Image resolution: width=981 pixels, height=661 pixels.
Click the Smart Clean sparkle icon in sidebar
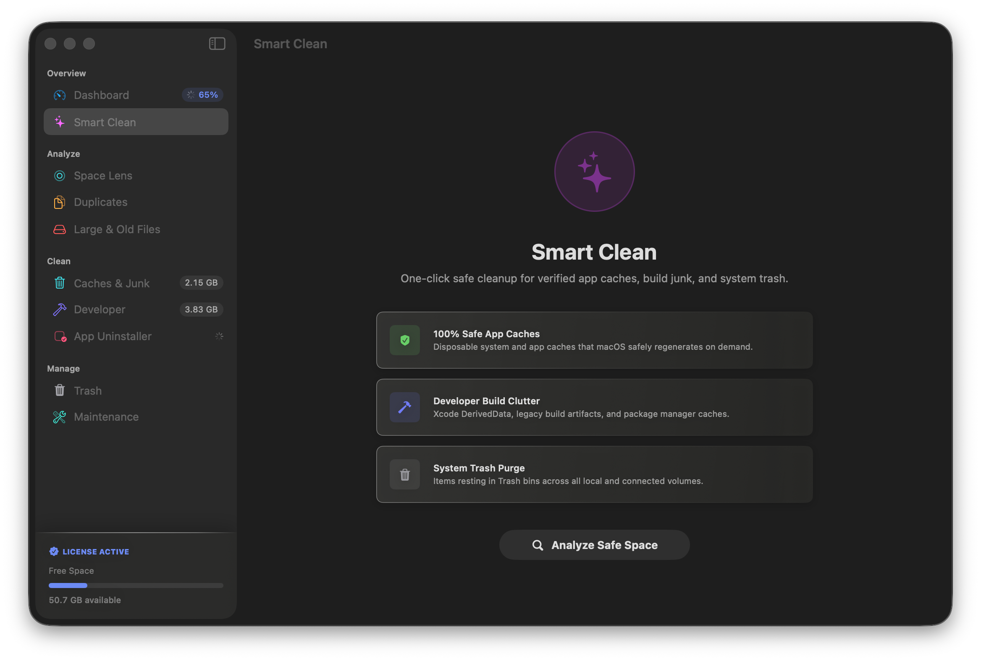[60, 122]
